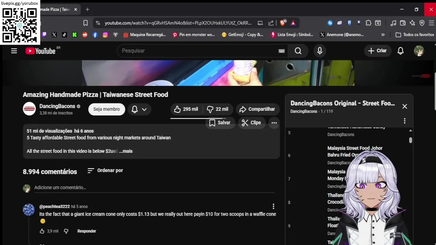Dislike peachtea3222's comment

66,231
